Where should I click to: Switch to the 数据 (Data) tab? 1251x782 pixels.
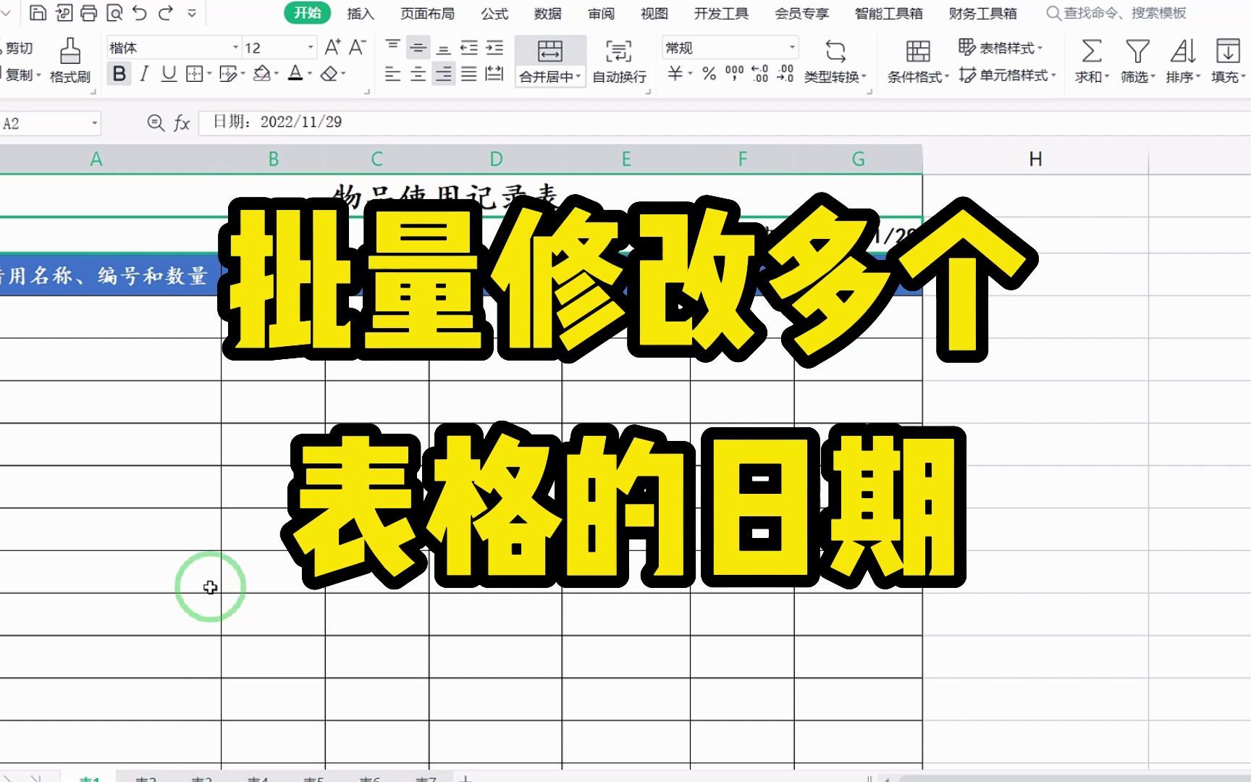pos(547,13)
